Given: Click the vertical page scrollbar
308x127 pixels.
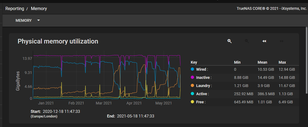Looking at the screenshot, I should point(307,60).
